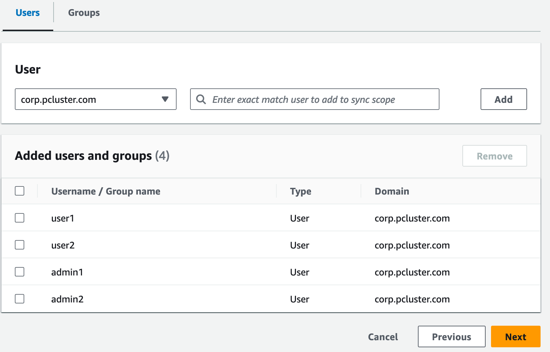This screenshot has width=550, height=352.
Task: Focus the exact match user search field
Action: click(315, 99)
